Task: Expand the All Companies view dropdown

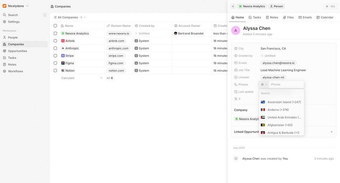Action: pos(70,17)
